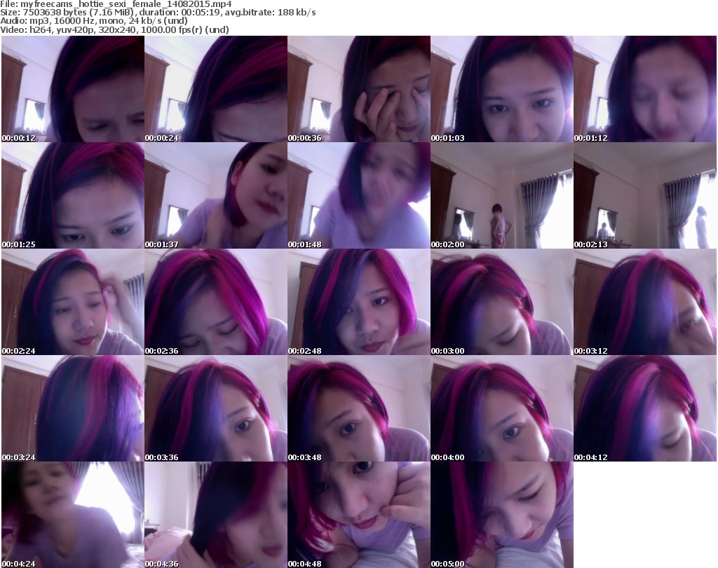Screen dimensions: 718x568
Task: Pick the thumbnail stamped 00:03:48
Action: coord(359,408)
